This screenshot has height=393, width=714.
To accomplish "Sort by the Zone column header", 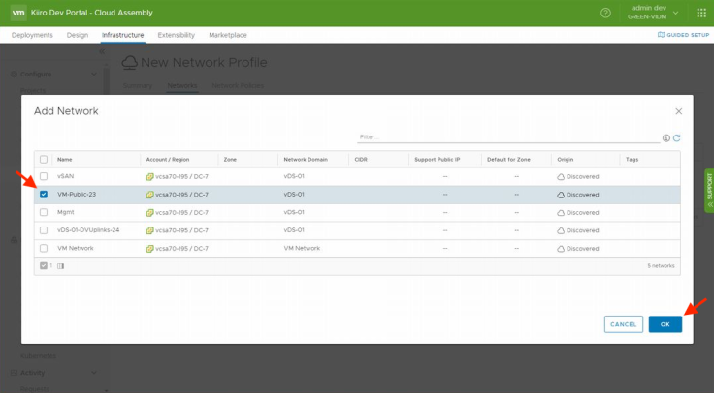I will tap(230, 160).
